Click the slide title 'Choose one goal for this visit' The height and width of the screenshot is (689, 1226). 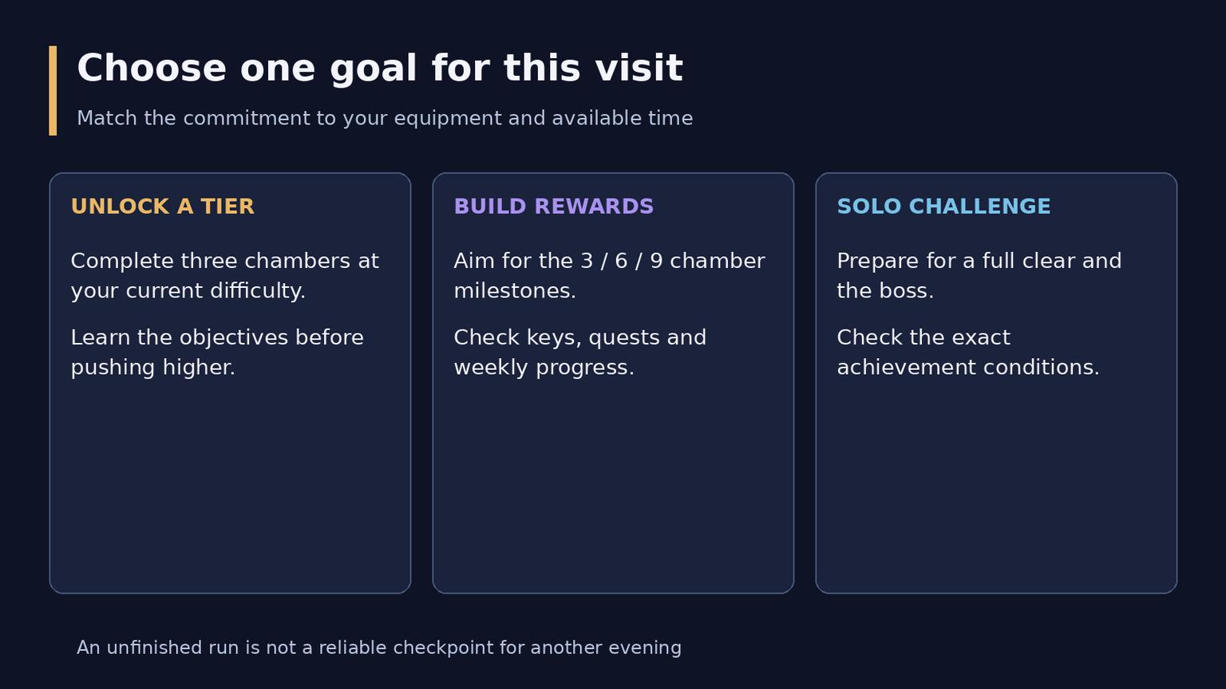(x=380, y=69)
